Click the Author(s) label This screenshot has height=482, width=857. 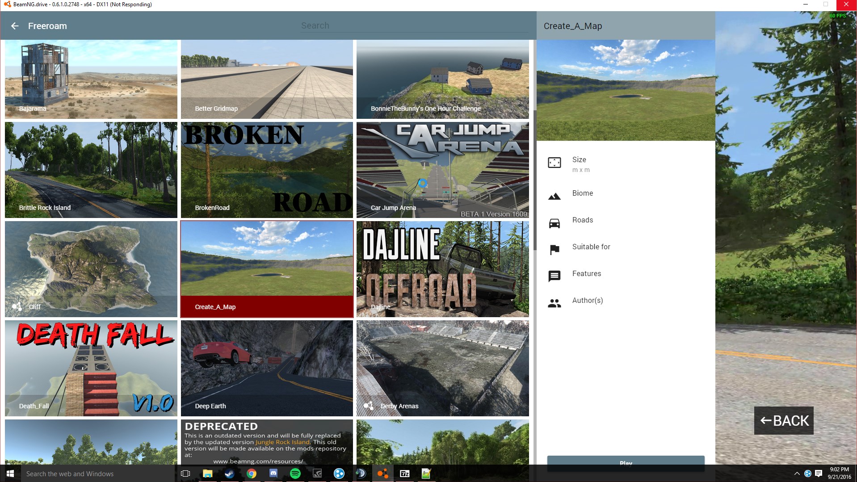[x=587, y=300]
